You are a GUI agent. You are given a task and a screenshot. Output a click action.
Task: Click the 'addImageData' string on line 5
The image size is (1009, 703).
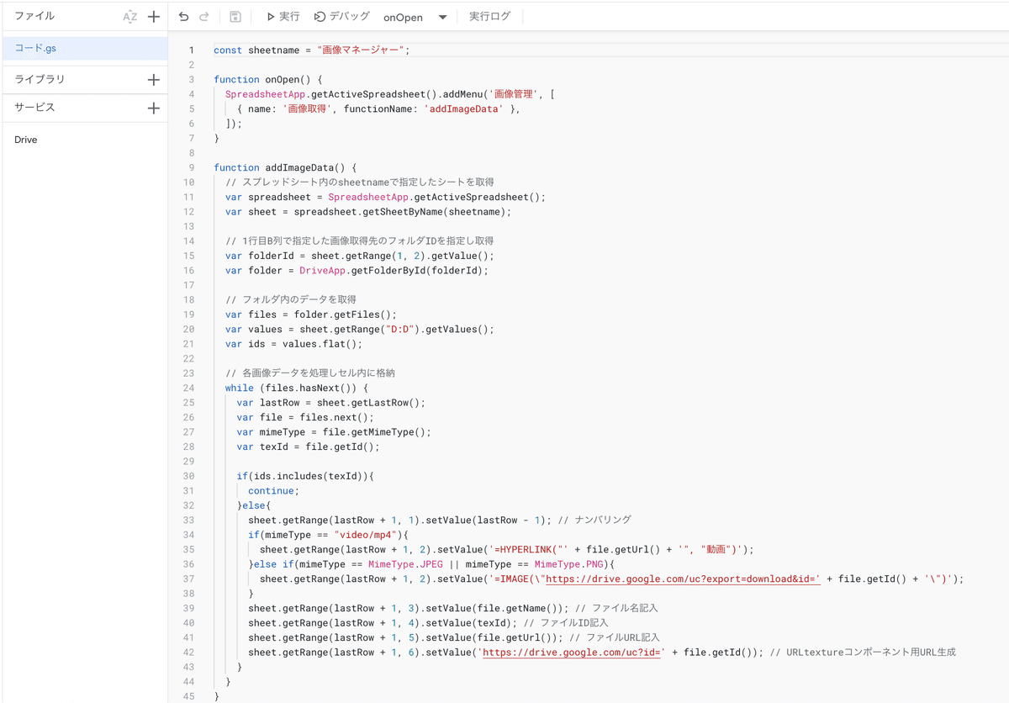[466, 108]
